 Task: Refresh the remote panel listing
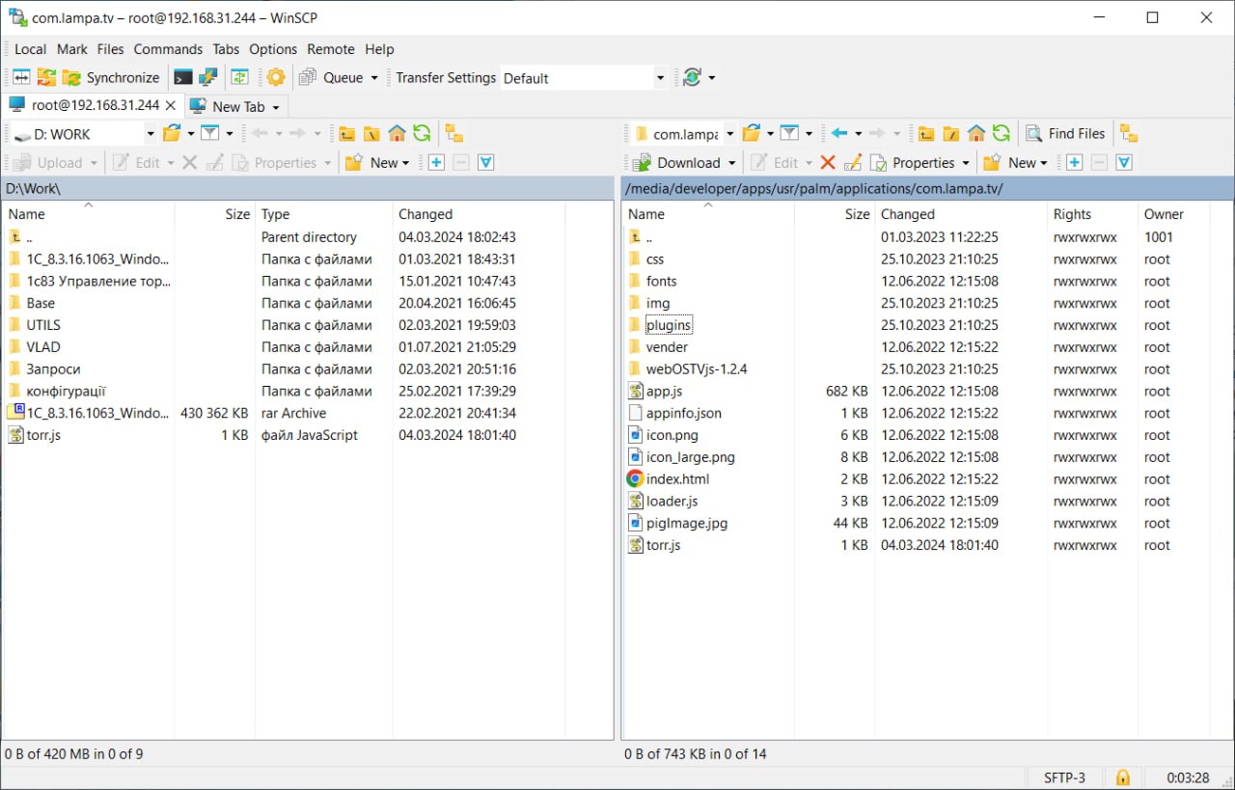(x=1002, y=133)
